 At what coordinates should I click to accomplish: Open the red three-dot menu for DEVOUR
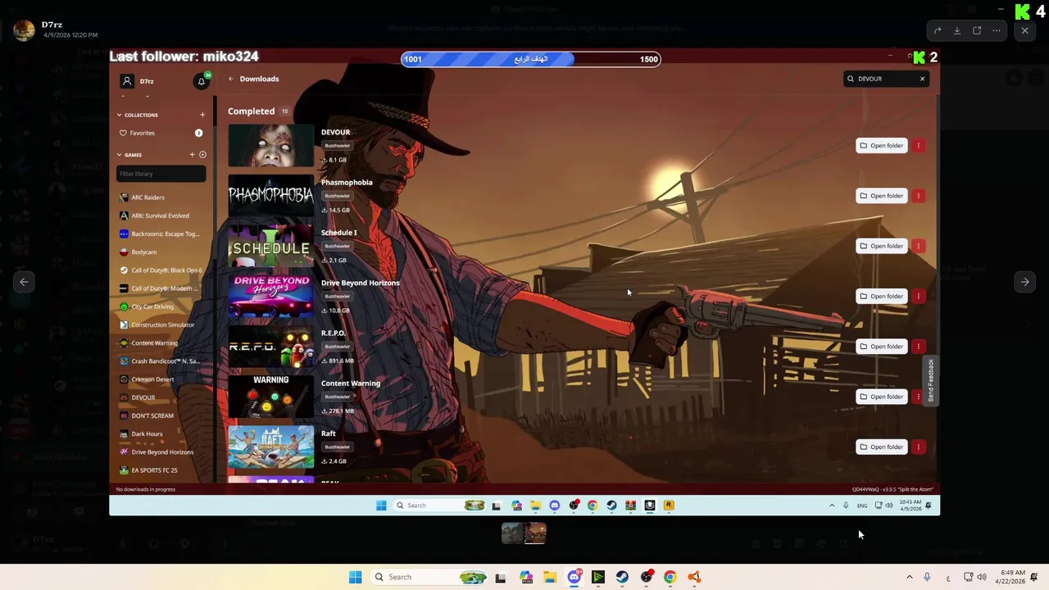tap(919, 146)
